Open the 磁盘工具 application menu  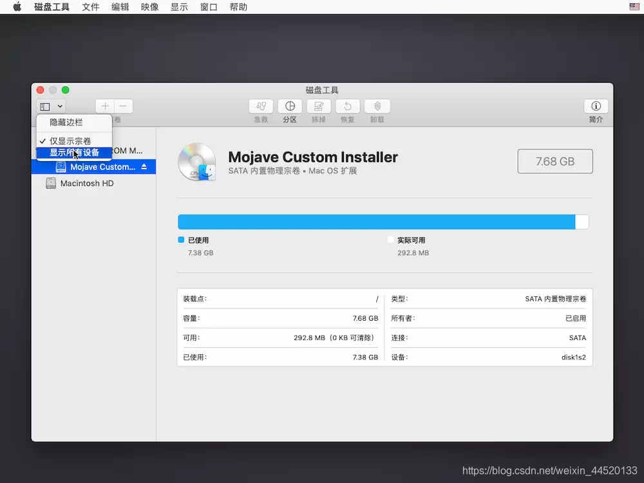click(x=52, y=7)
